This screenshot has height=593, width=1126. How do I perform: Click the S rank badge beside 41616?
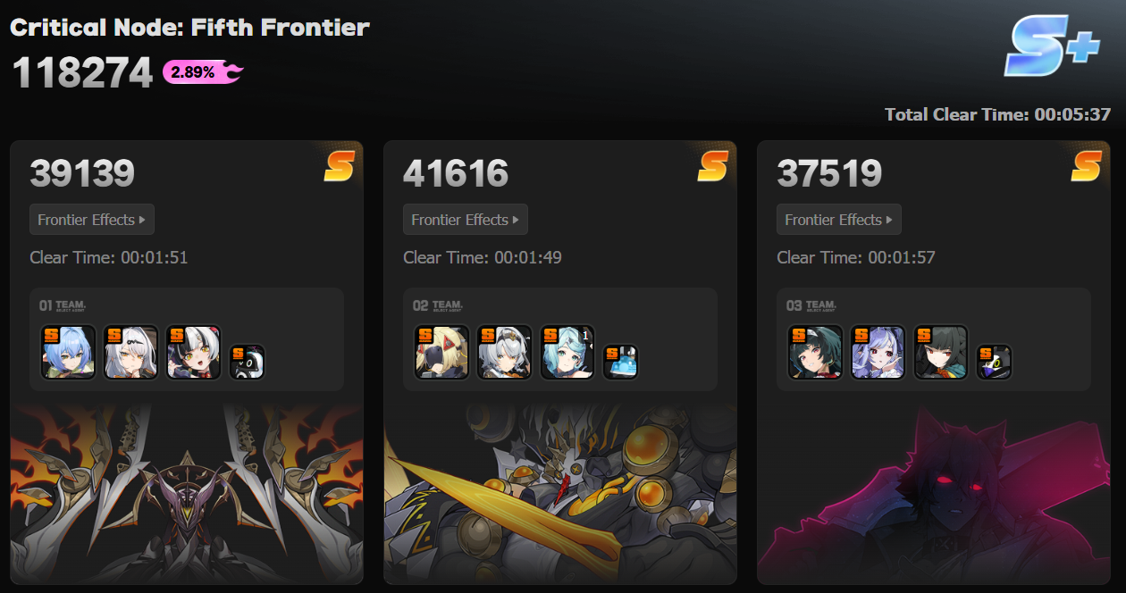click(713, 166)
